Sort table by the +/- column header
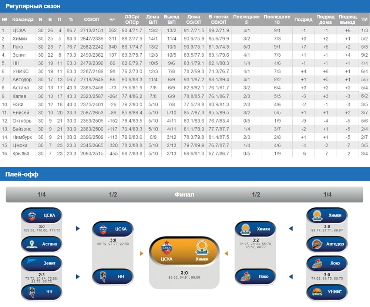The height and width of the screenshot is (307, 370). point(112,20)
